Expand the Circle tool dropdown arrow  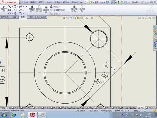[x=18, y=7]
